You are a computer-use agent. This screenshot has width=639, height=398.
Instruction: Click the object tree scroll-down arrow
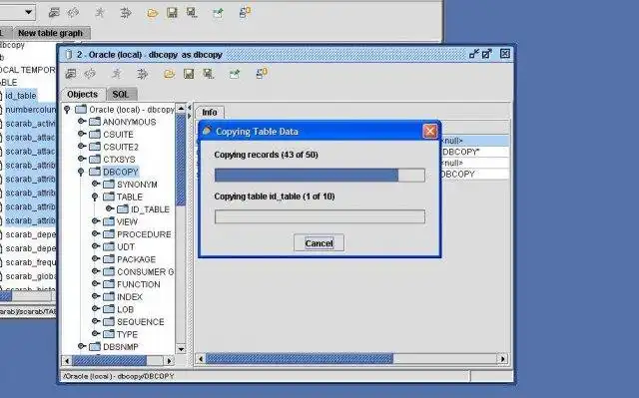pyautogui.click(x=181, y=349)
